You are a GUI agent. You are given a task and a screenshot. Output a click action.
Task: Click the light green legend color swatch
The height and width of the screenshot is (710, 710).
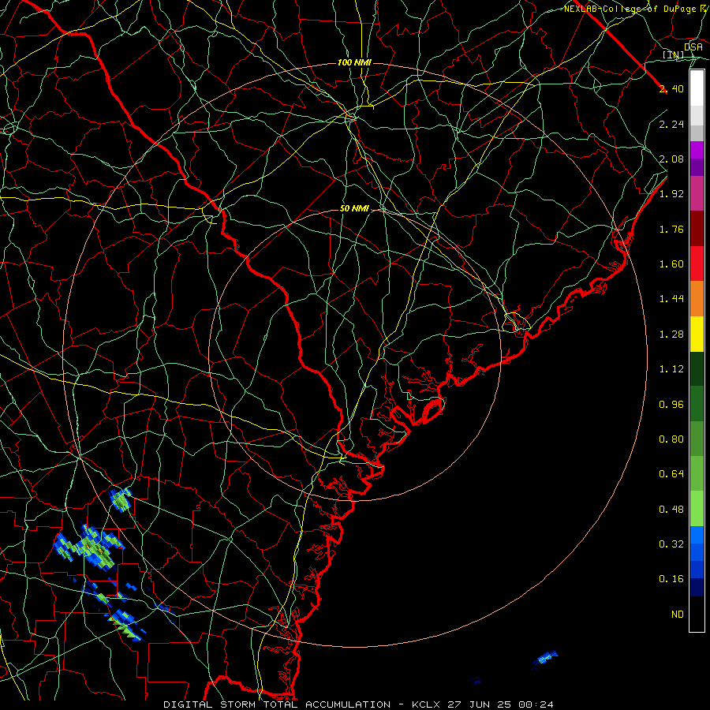[697, 509]
